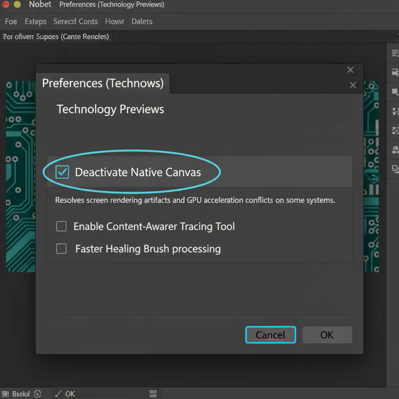Viewport: 399px width, 399px height.
Task: Open the Dalets menu
Action: (142, 21)
